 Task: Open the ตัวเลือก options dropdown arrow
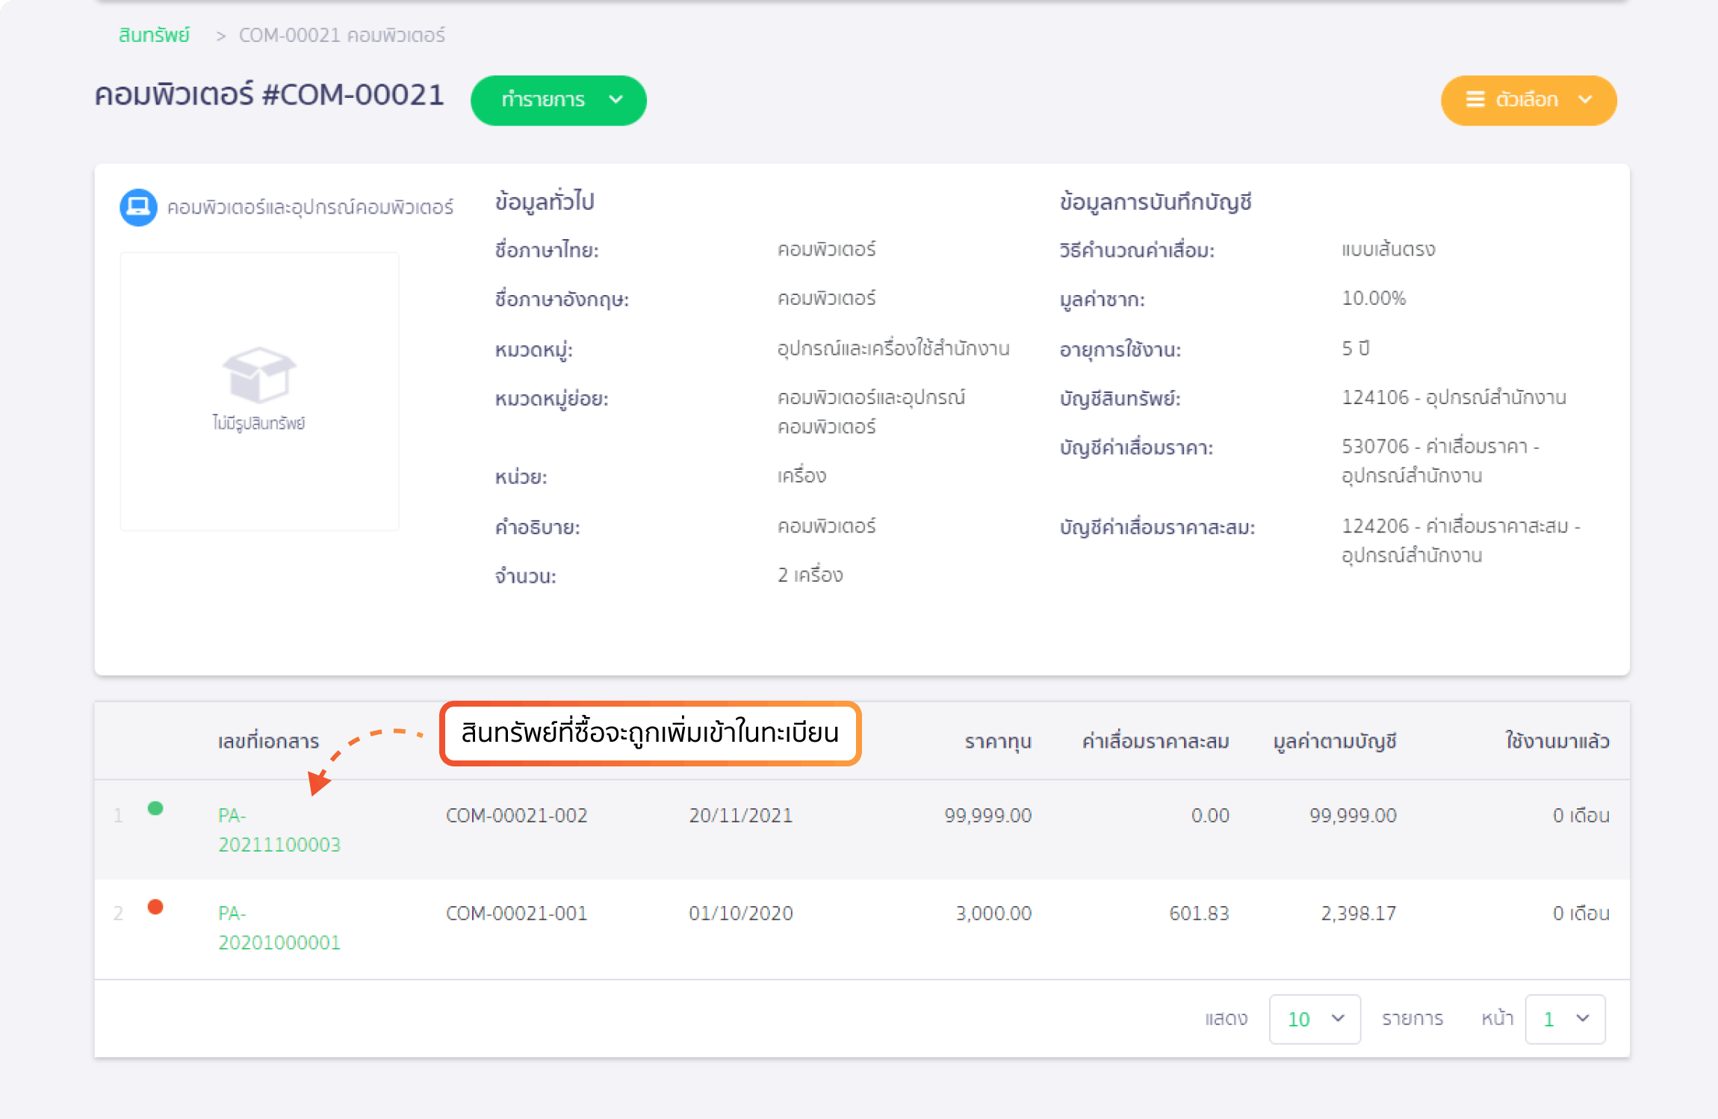(1585, 99)
